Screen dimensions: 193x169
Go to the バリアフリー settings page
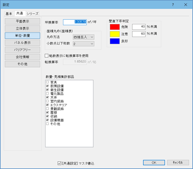[x=22, y=50]
